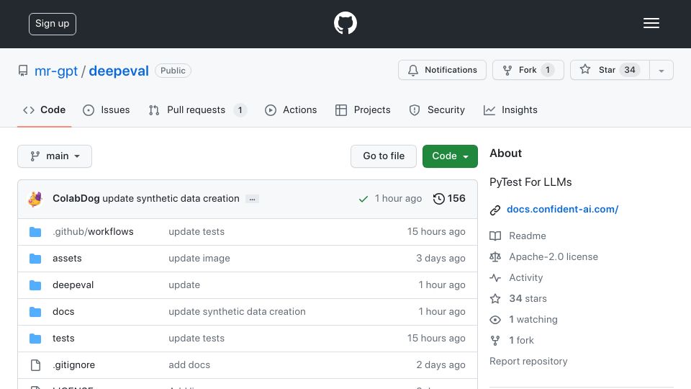Open the deepeval repository link
Image resolution: width=691 pixels, height=389 pixels.
point(119,71)
